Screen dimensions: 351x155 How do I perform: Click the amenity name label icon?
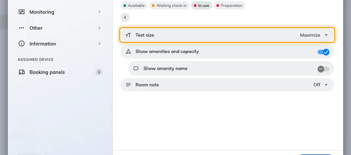click(x=136, y=68)
